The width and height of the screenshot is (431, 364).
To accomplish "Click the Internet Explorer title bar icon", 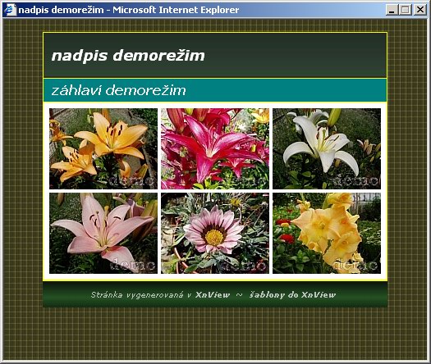I will coord(10,10).
